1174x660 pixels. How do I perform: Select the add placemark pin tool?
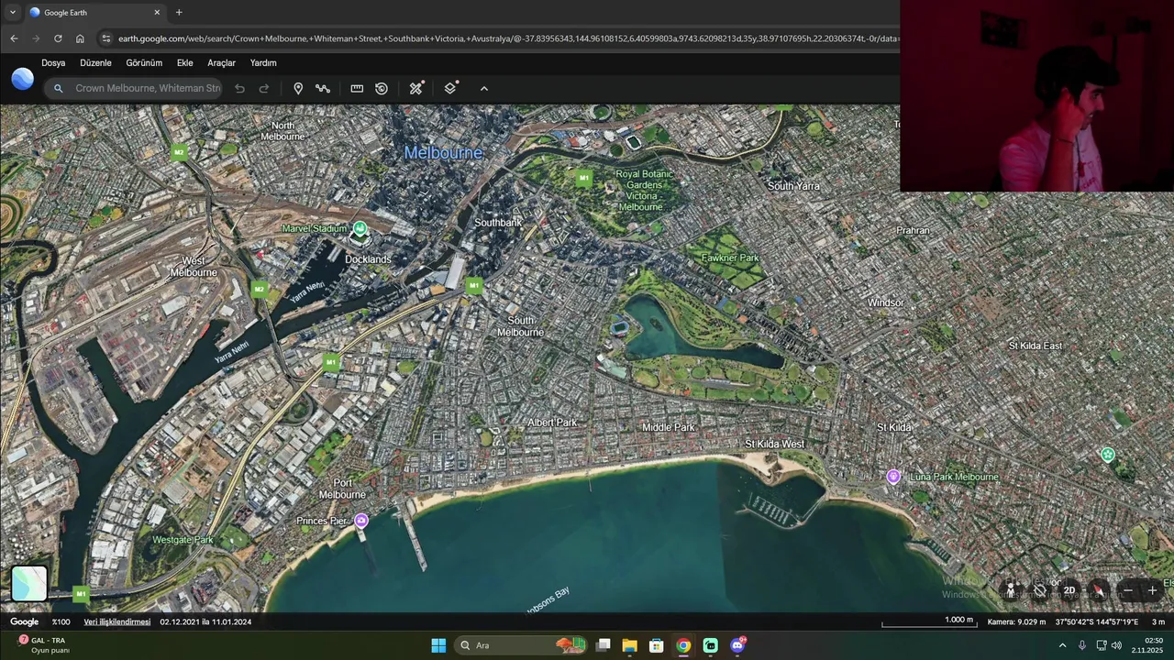298,88
